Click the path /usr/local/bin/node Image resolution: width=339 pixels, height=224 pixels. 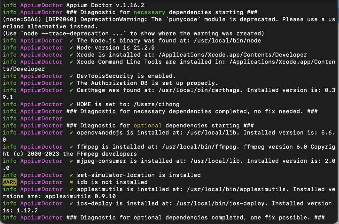[x=227, y=41]
